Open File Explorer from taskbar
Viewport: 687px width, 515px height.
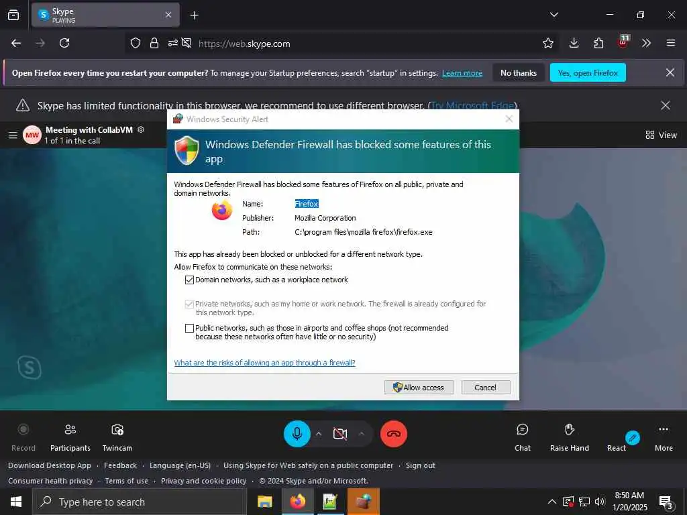264,502
